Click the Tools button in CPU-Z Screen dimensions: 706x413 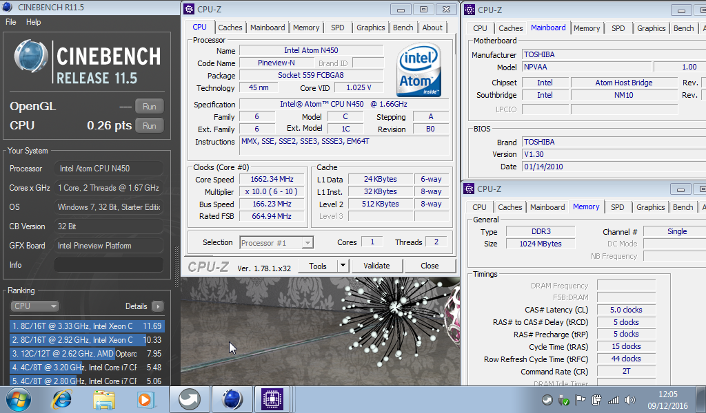coord(317,266)
